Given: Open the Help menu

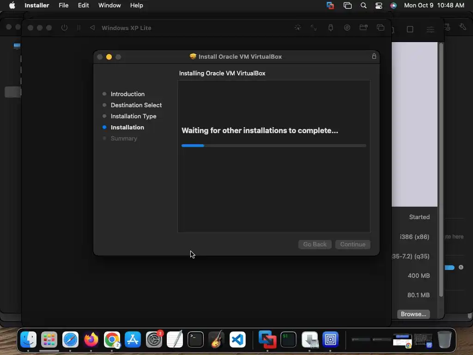Looking at the screenshot, I should point(136,6).
